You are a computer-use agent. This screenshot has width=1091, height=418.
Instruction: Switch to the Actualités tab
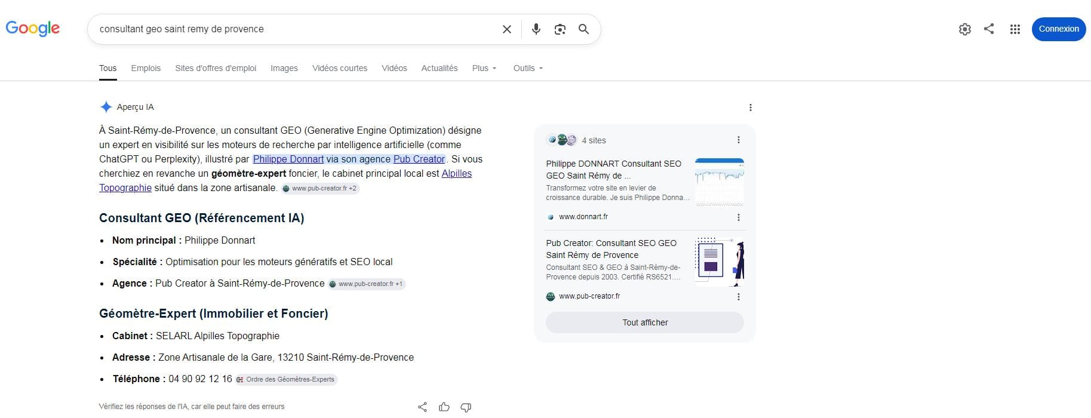440,68
